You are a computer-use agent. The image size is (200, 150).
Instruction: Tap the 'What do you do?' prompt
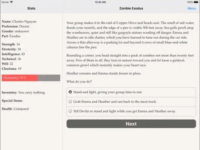(x=79, y=82)
